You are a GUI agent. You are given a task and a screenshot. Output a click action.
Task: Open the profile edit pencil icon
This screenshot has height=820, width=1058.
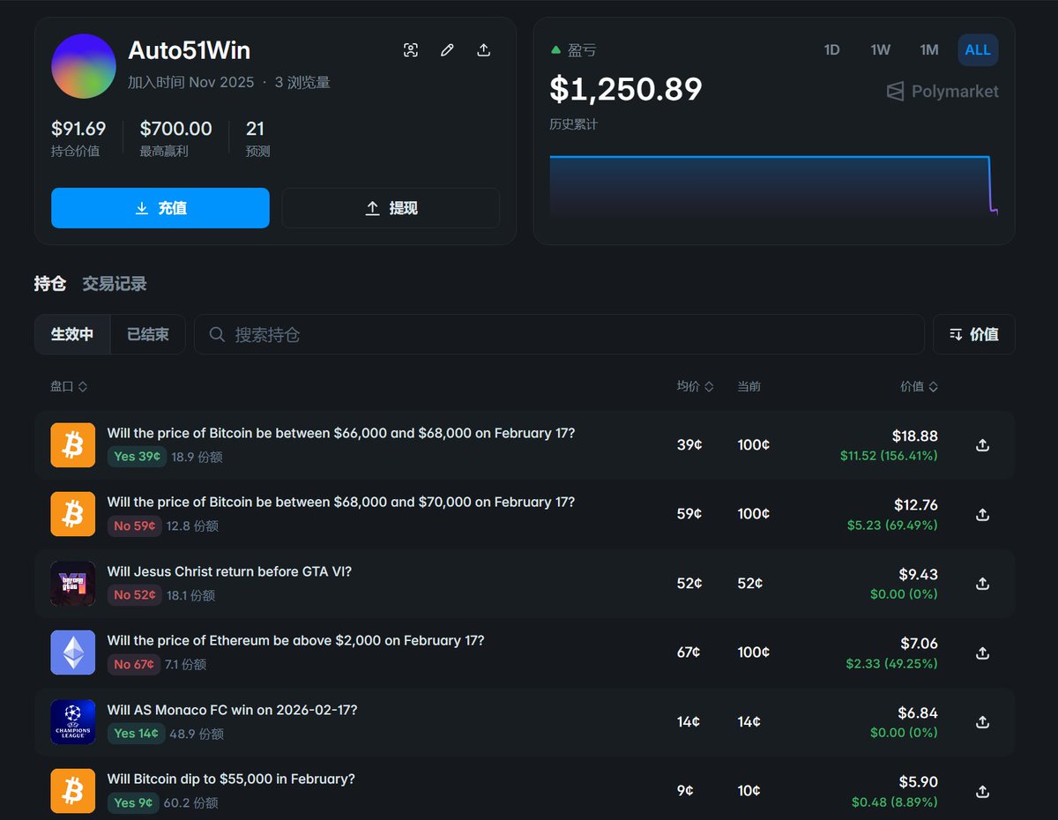(x=447, y=50)
